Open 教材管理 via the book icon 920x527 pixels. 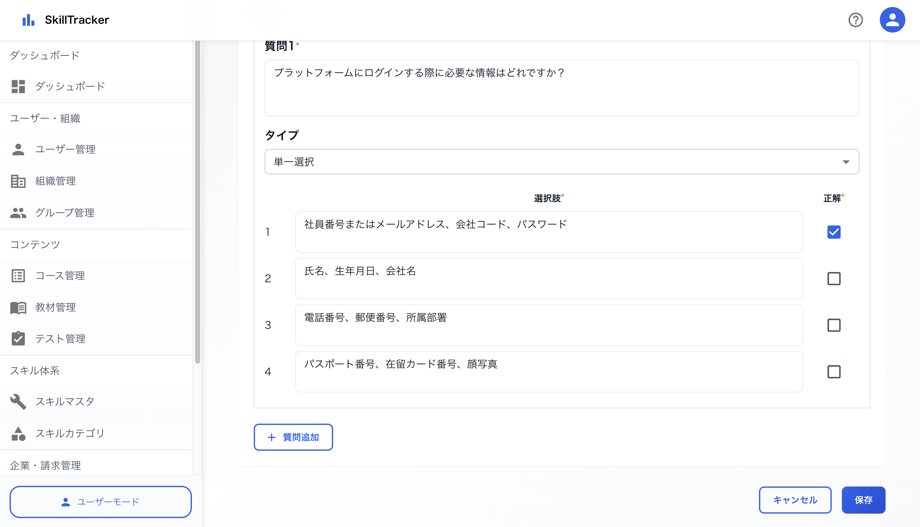click(x=18, y=307)
